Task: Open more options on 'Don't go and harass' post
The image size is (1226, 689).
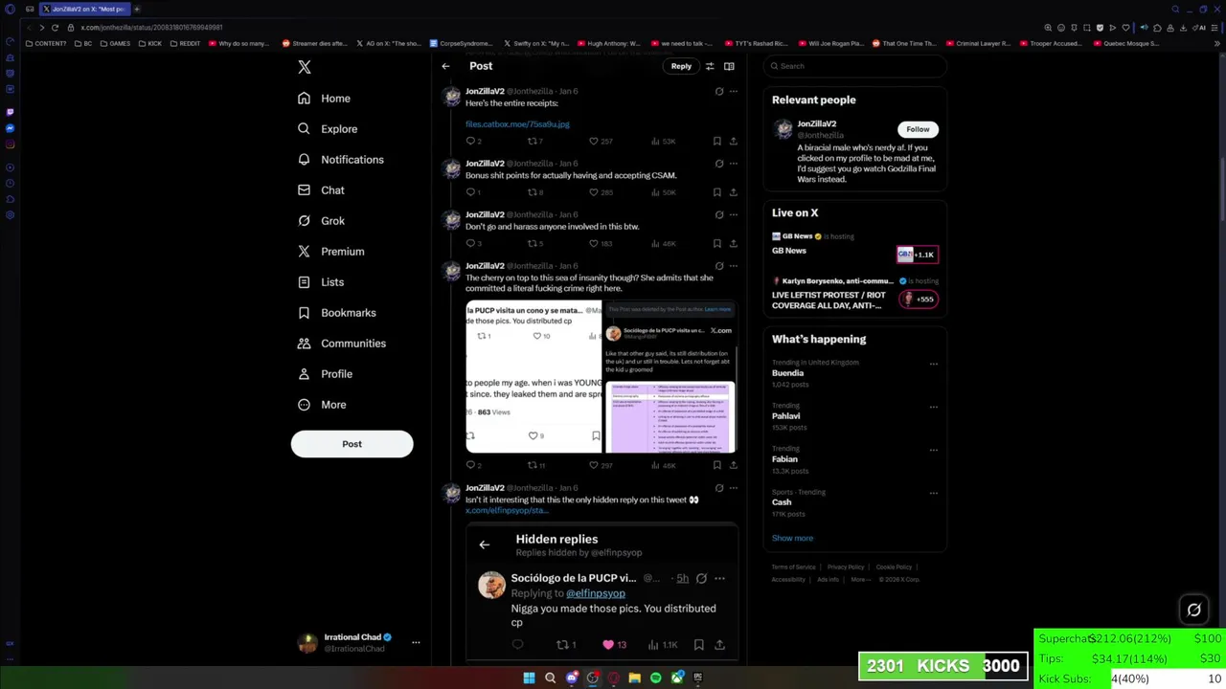Action: click(734, 214)
